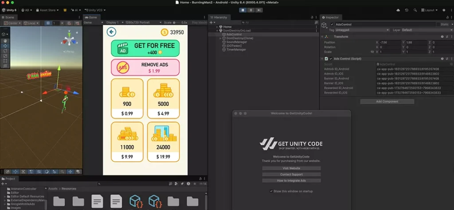Click Add Component button

click(387, 101)
